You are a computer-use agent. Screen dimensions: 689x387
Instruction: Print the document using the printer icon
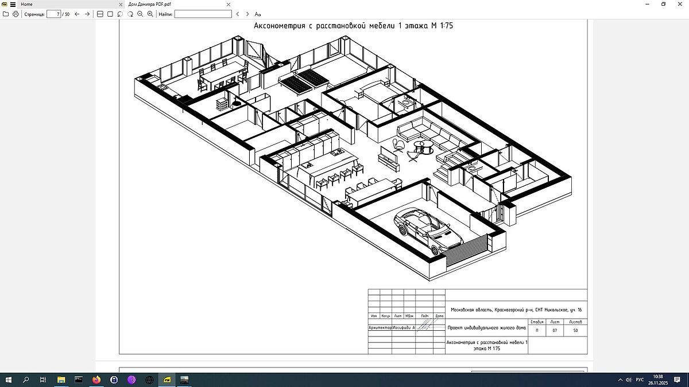click(x=16, y=14)
